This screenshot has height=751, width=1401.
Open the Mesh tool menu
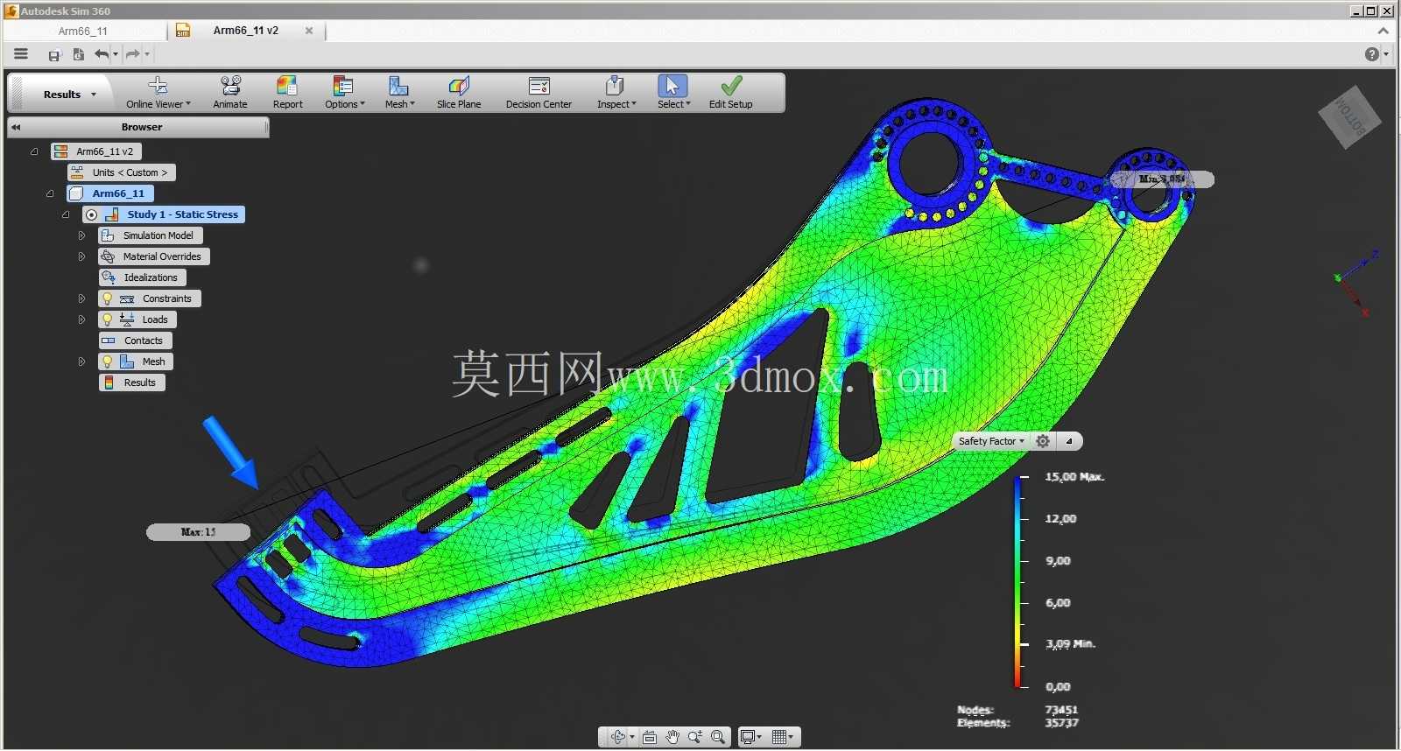tap(399, 93)
